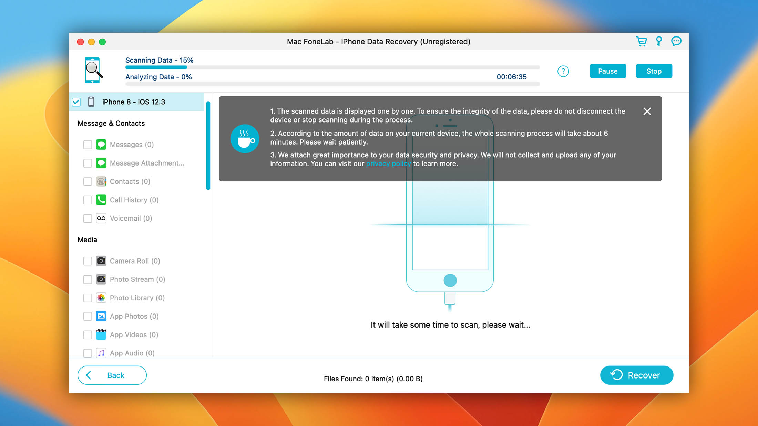Click the App Photos picture icon

101,316
